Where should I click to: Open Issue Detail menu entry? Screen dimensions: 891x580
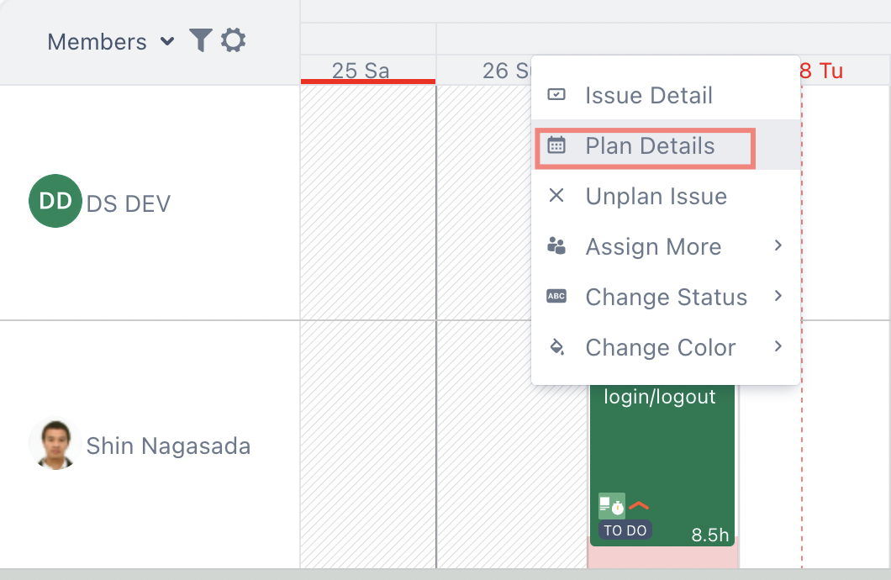click(x=649, y=96)
